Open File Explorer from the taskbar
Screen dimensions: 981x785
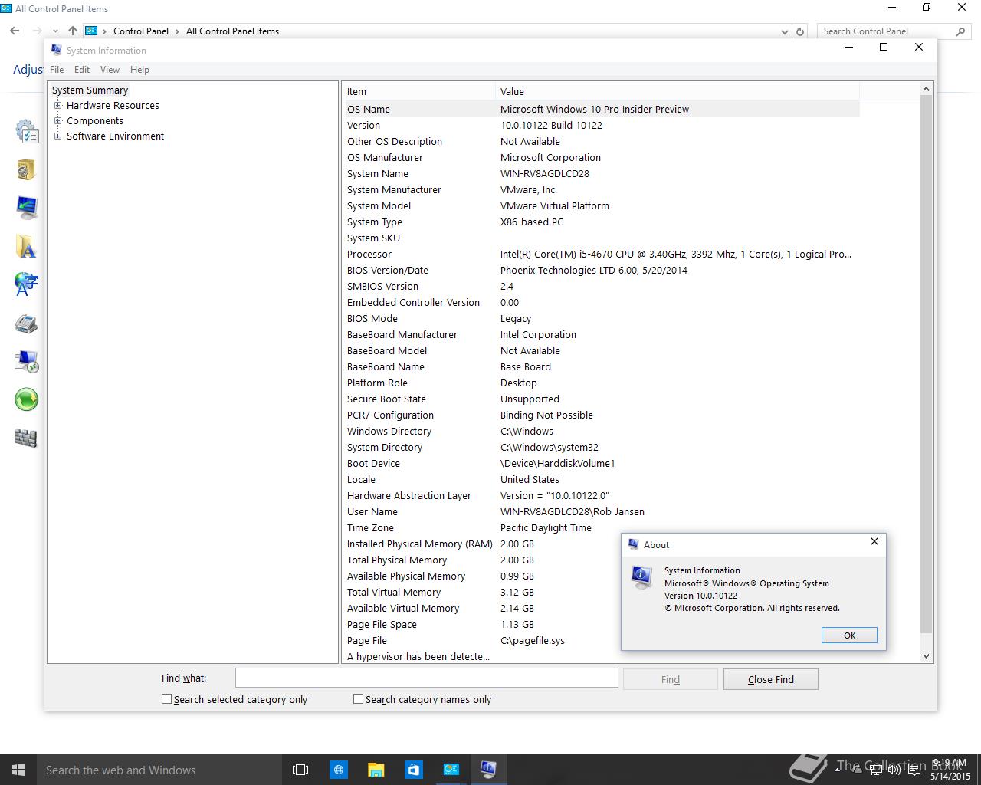(376, 770)
